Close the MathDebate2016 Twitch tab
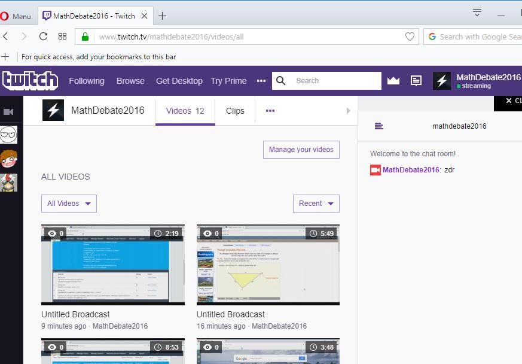The image size is (522, 364). (x=145, y=16)
